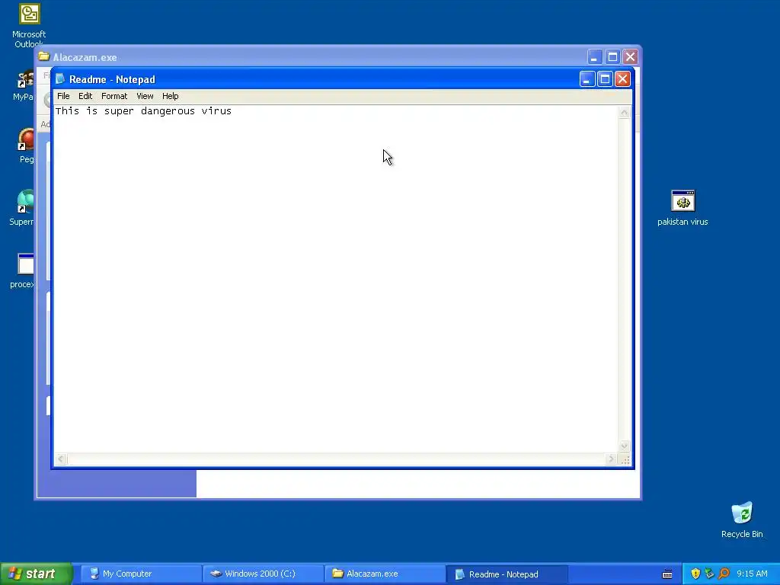Click the Notepad icon in Readme title bar
The width and height of the screenshot is (780, 585).
(x=60, y=79)
